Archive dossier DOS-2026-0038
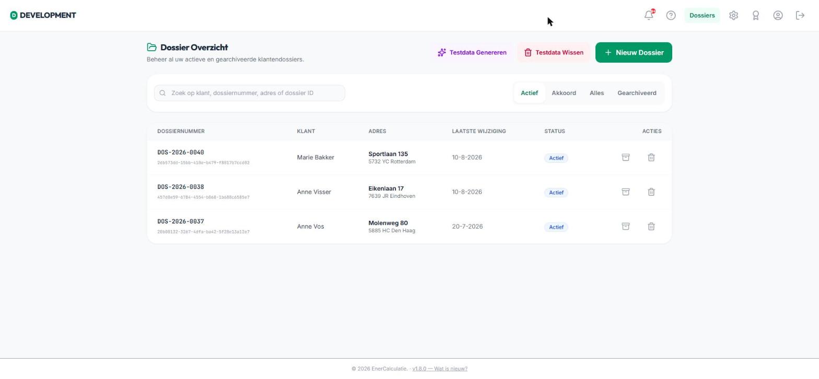Image resolution: width=819 pixels, height=379 pixels. pyautogui.click(x=625, y=192)
